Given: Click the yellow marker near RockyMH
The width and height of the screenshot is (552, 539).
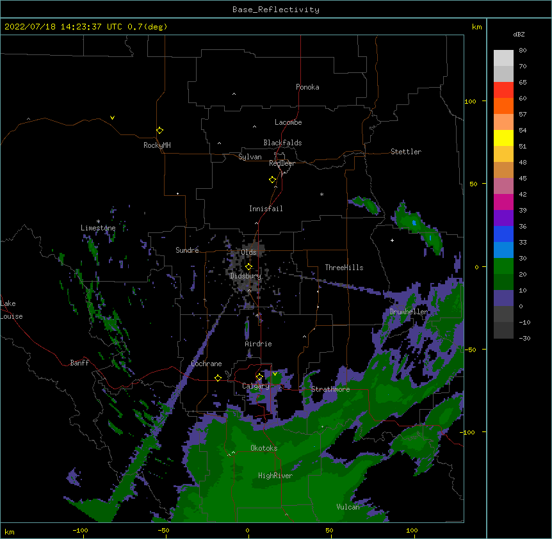Looking at the screenshot, I should (159, 130).
